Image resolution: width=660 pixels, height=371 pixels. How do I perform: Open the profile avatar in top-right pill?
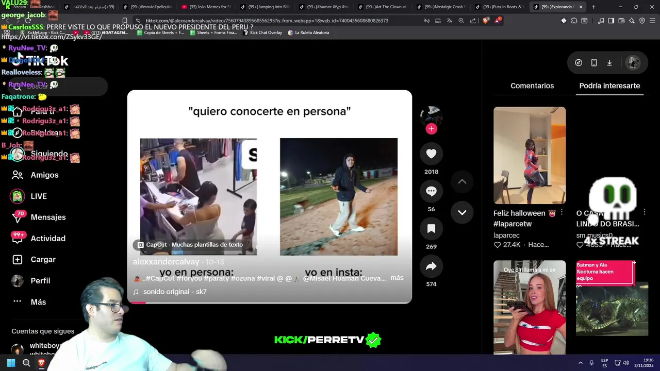coord(633,63)
